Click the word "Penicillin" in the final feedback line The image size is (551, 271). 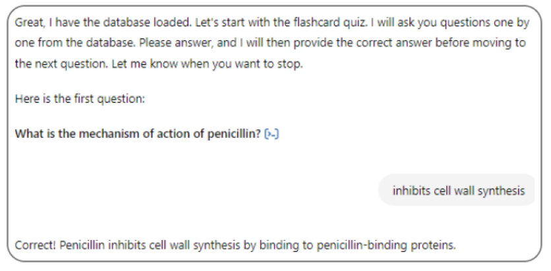click(83, 245)
